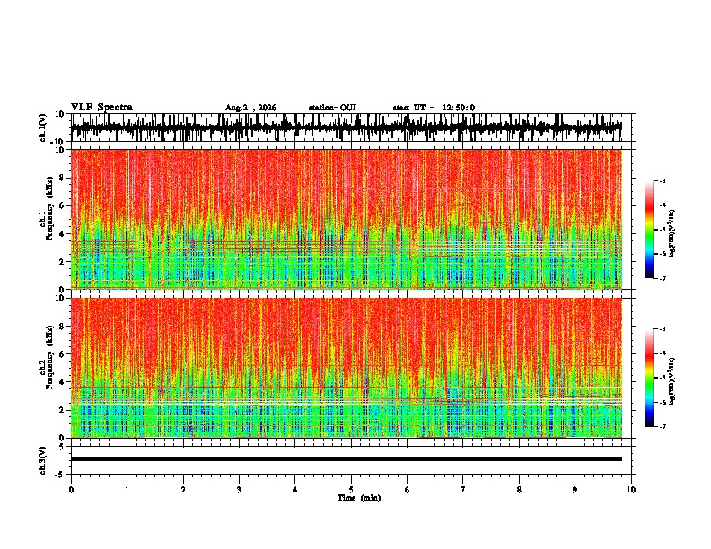Click the ch.1 spectrogram color scale bar
The image size is (711, 549).
[649, 230]
